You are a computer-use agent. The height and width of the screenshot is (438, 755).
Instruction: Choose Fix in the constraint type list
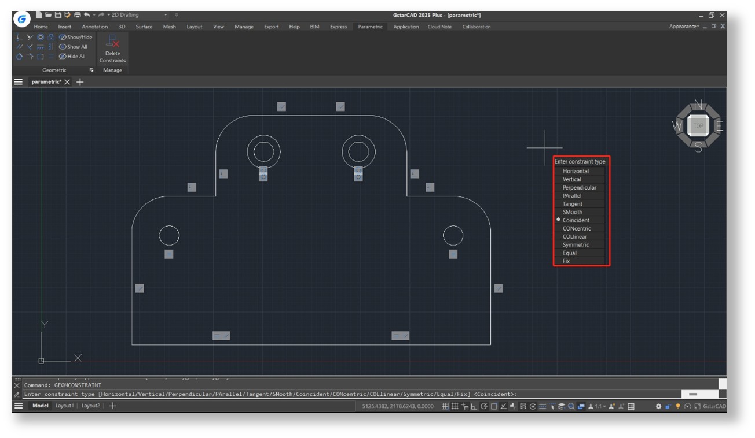(x=566, y=261)
